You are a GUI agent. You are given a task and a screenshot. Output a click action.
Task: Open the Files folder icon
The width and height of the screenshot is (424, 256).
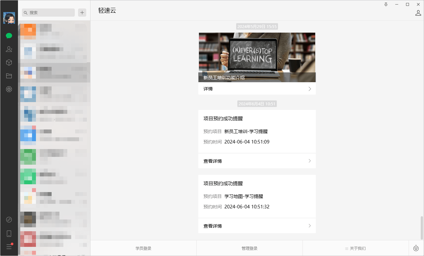(9, 76)
